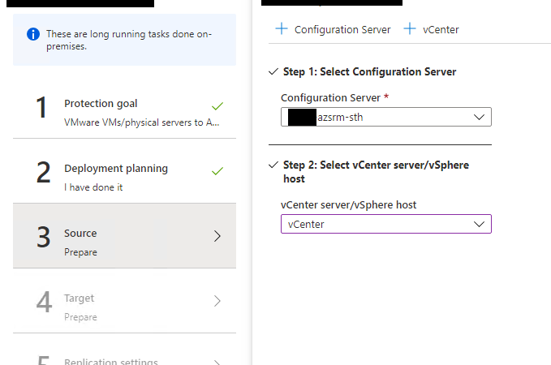Screen dimensions: 551x365
Task: Open the Configuration Server dropdown
Action: pos(386,117)
